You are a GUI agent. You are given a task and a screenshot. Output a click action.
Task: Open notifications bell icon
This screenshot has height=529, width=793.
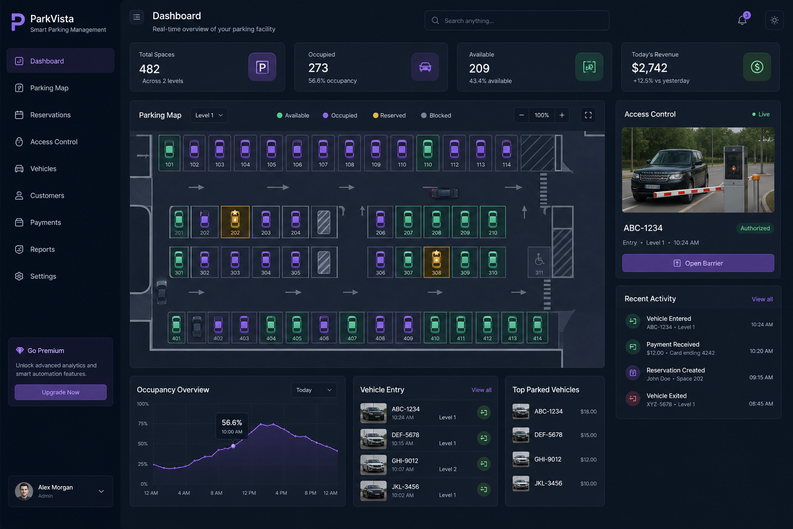click(742, 20)
